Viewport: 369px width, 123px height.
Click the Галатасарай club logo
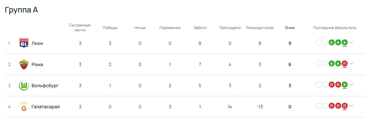click(24, 107)
